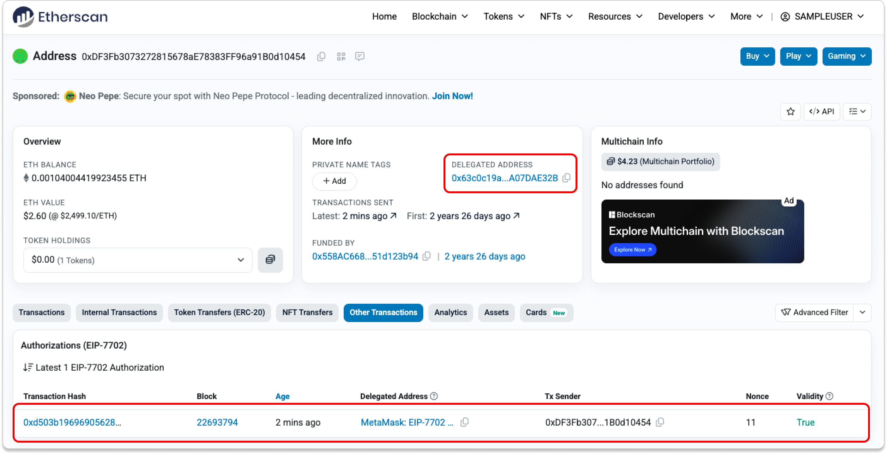Screen dimensions: 887x454
Task: Open the Gaming dropdown button
Action: (x=847, y=56)
